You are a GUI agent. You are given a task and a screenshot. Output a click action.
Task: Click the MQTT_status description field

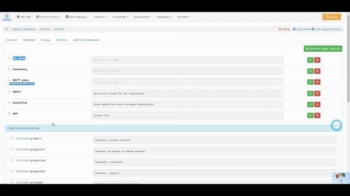(188, 82)
